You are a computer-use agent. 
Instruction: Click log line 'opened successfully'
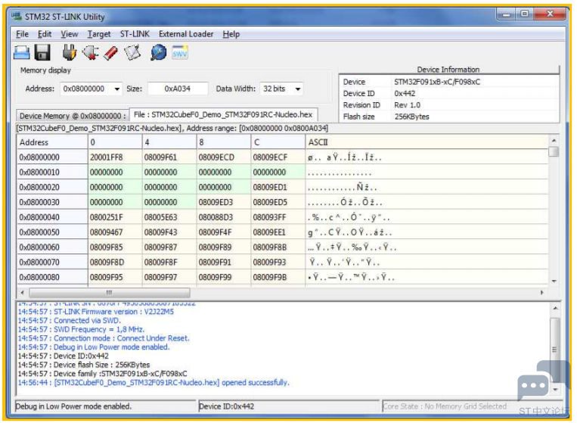[x=154, y=382]
